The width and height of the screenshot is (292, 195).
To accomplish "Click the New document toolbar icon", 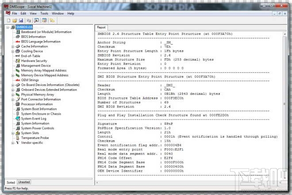I will (x=8, y=20).
